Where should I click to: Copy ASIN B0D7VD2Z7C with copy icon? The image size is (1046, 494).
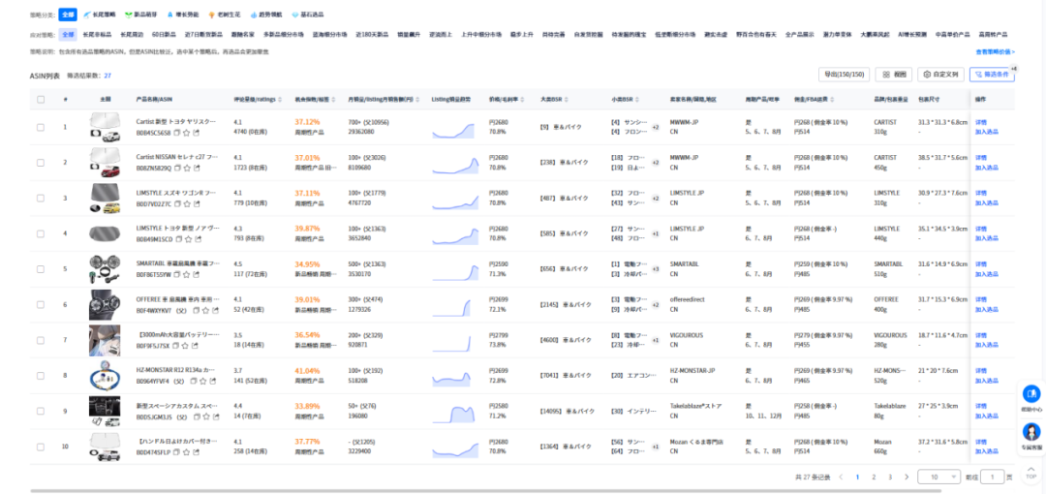click(x=178, y=203)
